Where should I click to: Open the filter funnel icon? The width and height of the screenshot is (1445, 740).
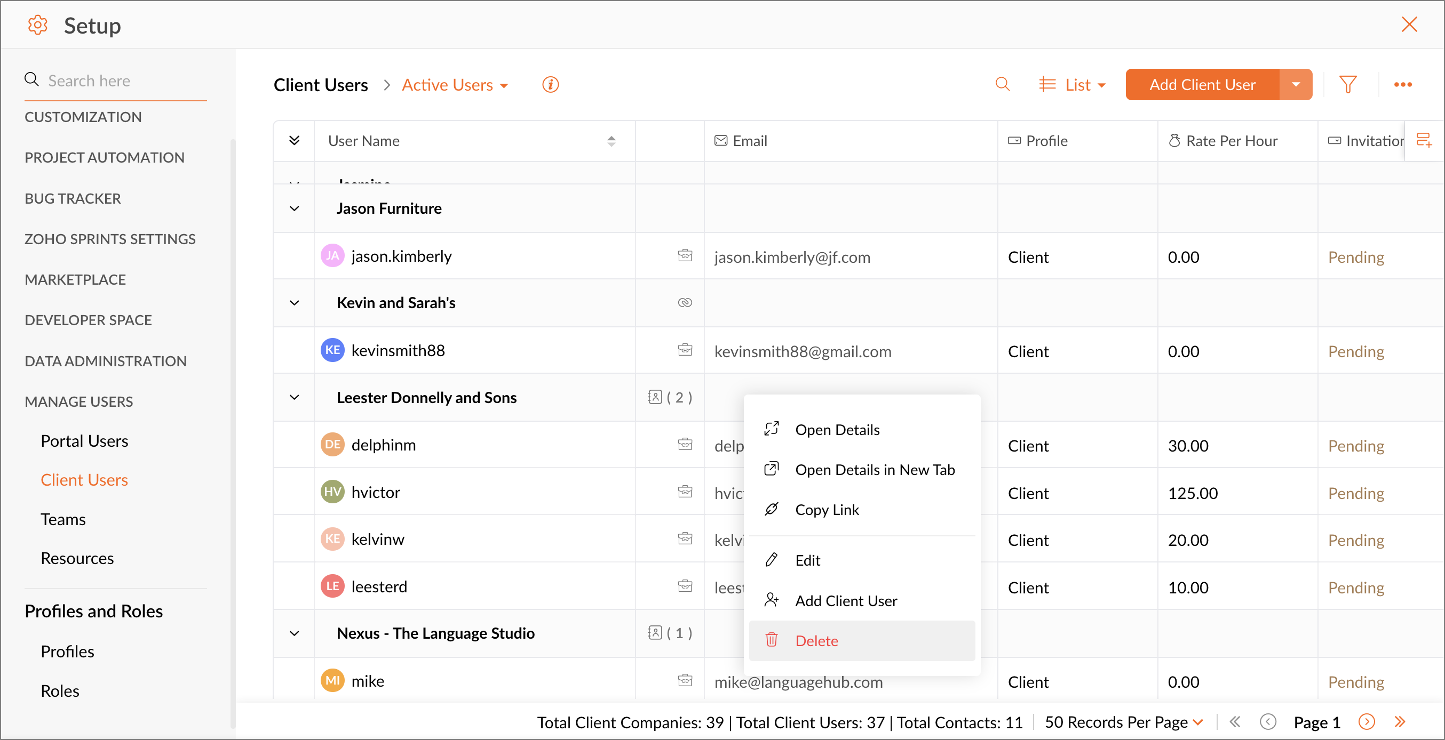(1347, 85)
